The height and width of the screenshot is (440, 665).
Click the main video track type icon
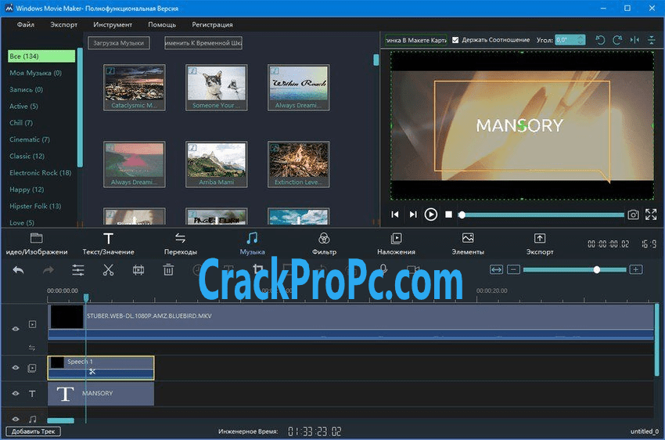[x=32, y=325]
